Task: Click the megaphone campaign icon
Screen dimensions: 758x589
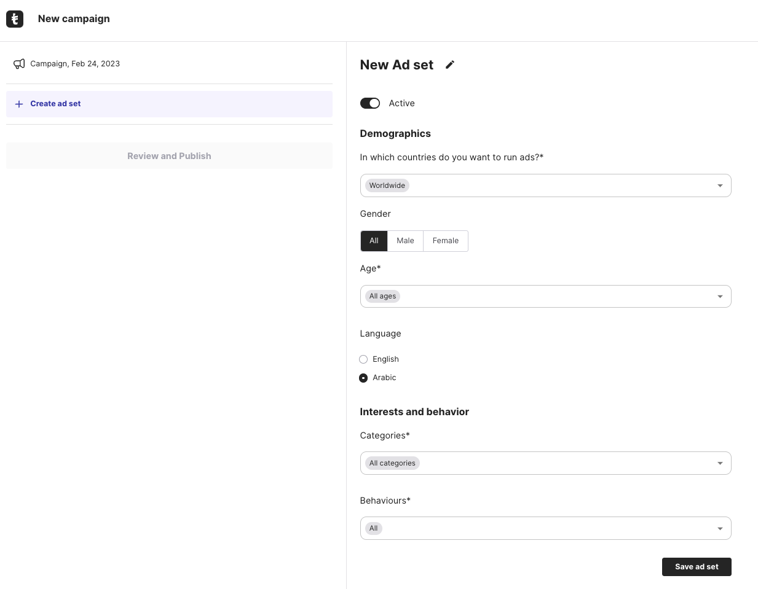Action: tap(20, 64)
